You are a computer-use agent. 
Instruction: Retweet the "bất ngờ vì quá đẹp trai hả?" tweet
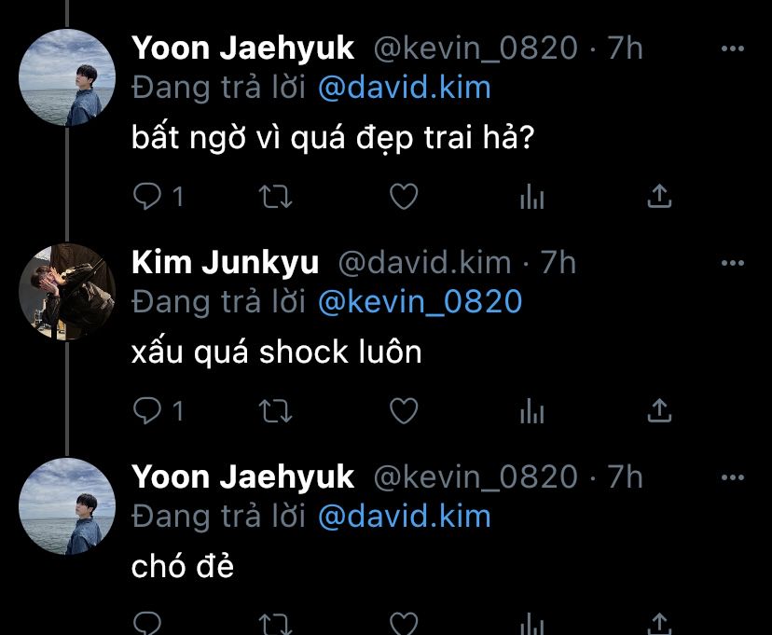276,197
